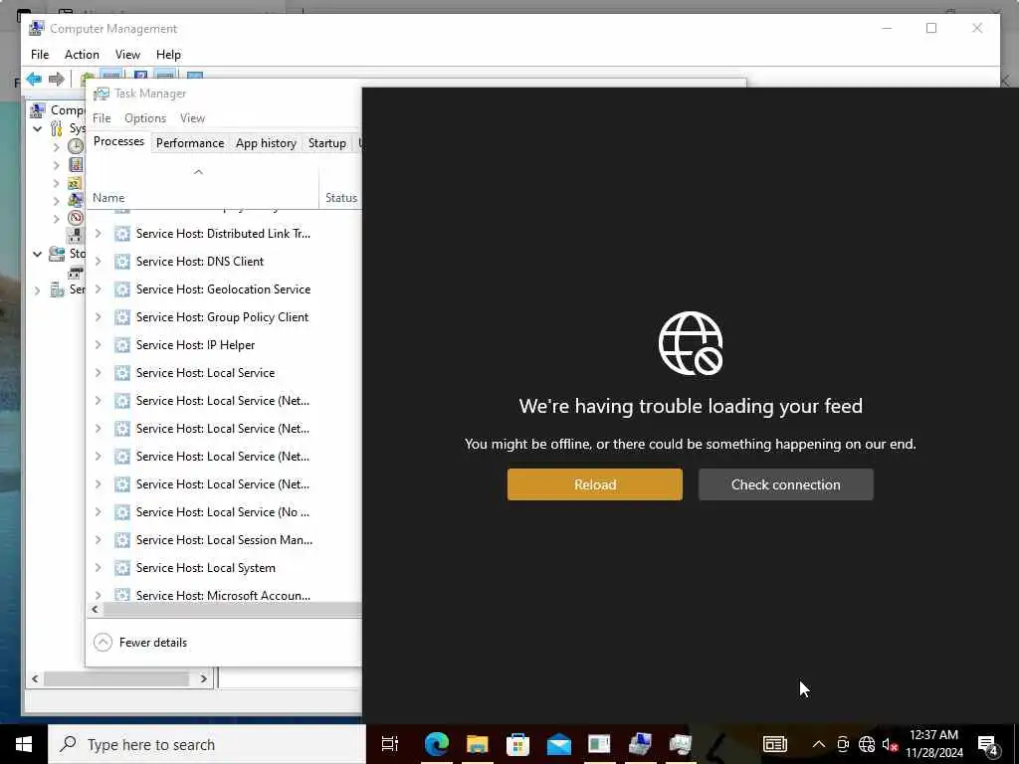Open the Mail app from the taskbar
Image resolution: width=1019 pixels, height=764 pixels.
(x=559, y=744)
